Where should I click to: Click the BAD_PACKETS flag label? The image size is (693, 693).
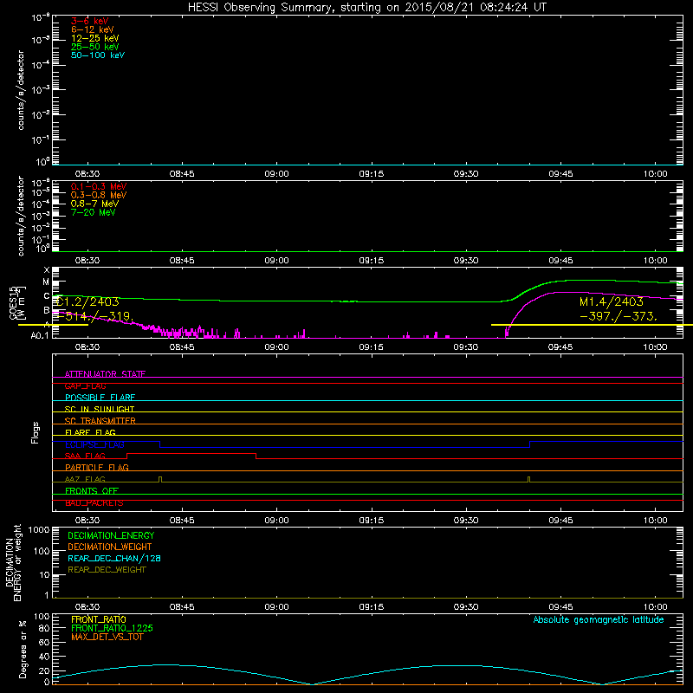[94, 503]
